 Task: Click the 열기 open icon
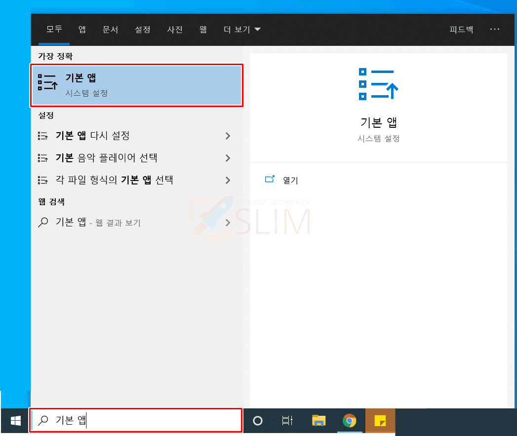pyautogui.click(x=270, y=179)
